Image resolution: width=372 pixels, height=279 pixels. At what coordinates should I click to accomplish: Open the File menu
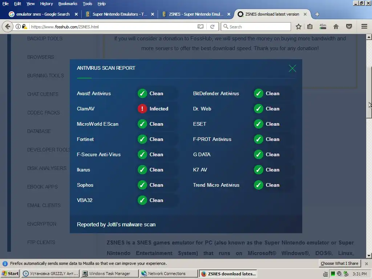point(5,4)
